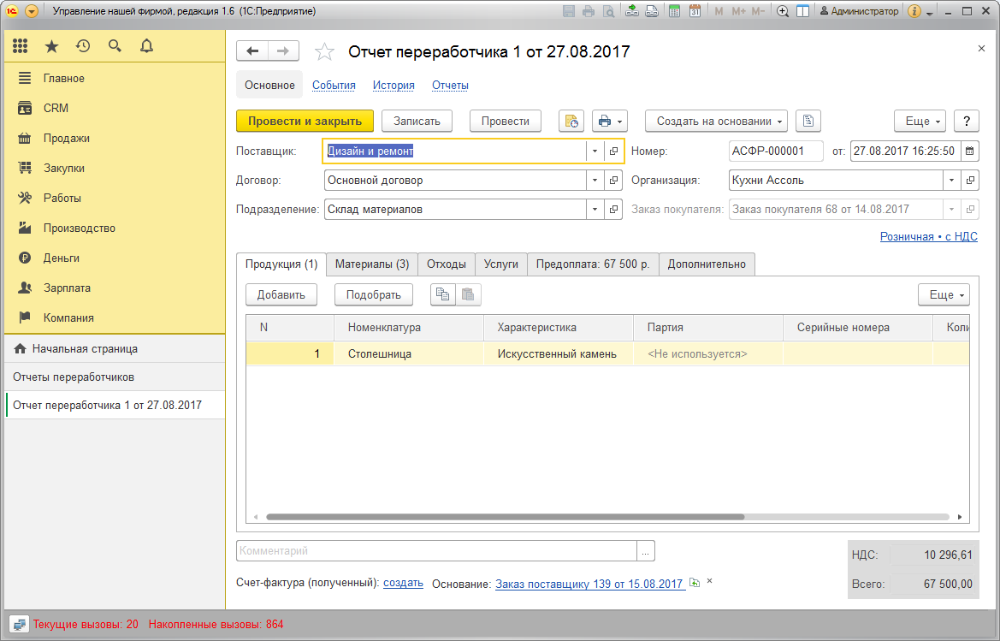Open the Еще menu above the product table

(944, 294)
